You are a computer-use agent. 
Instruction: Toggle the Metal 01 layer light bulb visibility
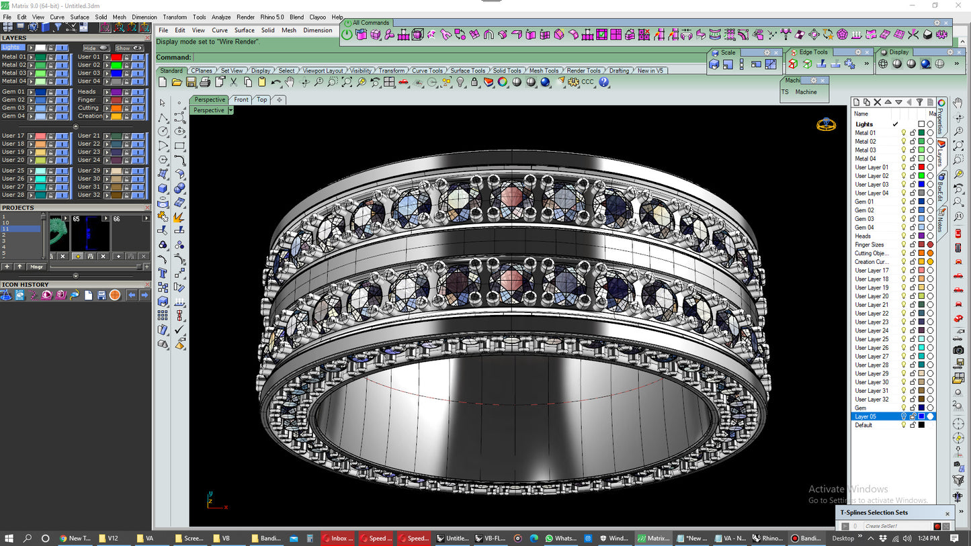click(x=903, y=133)
